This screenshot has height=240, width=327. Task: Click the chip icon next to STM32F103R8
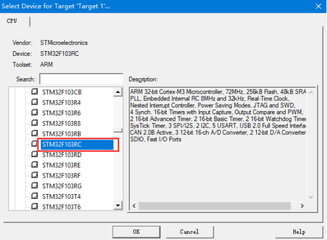(35, 123)
